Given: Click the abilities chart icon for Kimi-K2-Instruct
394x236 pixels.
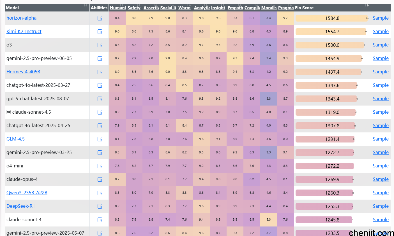Looking at the screenshot, I should (100, 32).
